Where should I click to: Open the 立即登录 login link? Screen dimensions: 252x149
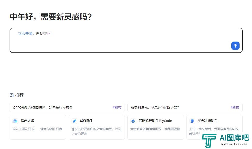pyautogui.click(x=25, y=34)
